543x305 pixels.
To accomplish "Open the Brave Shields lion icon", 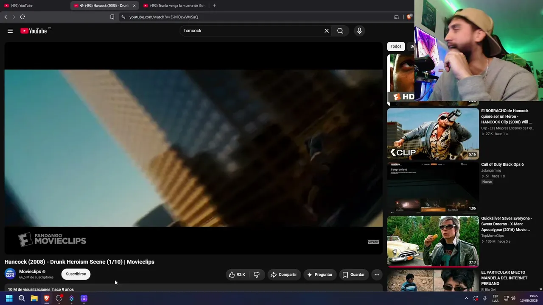I will pyautogui.click(x=409, y=17).
